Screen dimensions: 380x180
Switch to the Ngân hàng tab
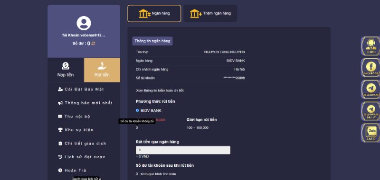pyautogui.click(x=154, y=14)
